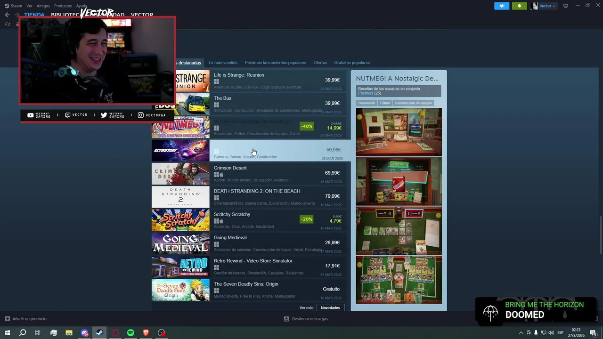Open third NUTMEG screenshot with notepad

point(399,231)
